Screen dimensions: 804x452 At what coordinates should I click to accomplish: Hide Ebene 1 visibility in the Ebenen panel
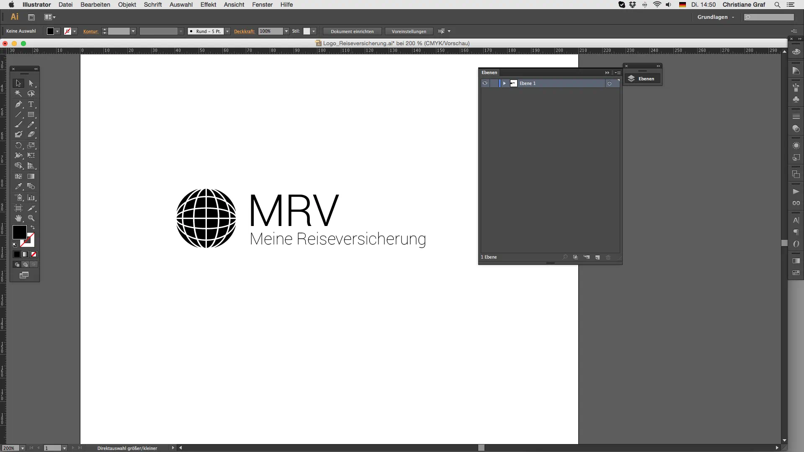[x=485, y=83]
